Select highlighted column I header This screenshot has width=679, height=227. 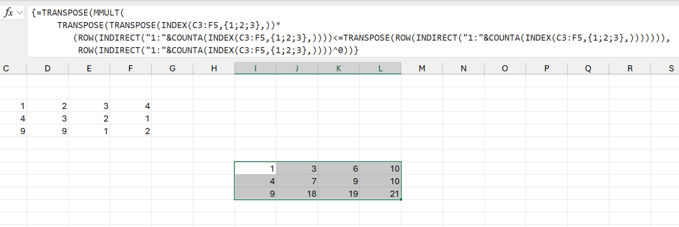255,68
